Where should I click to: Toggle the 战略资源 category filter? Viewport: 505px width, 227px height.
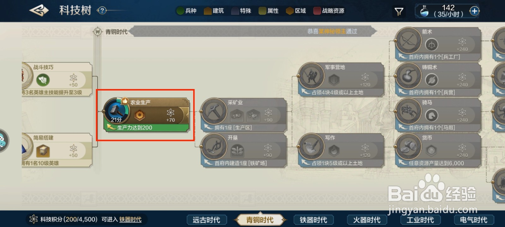(329, 11)
